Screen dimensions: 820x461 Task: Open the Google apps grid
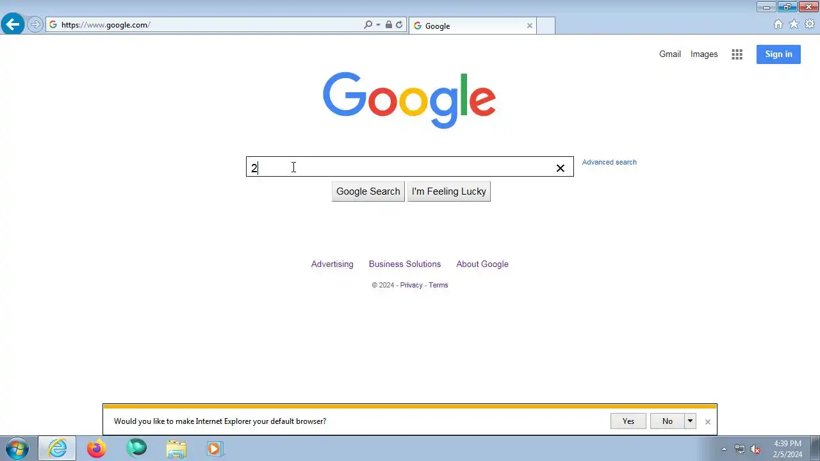pyautogui.click(x=737, y=54)
